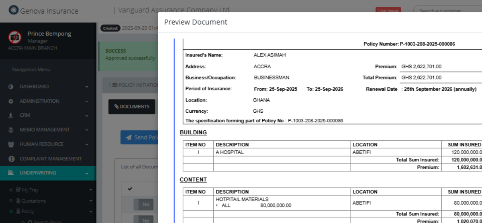Expand the My Tray submenu arrow

(90, 190)
